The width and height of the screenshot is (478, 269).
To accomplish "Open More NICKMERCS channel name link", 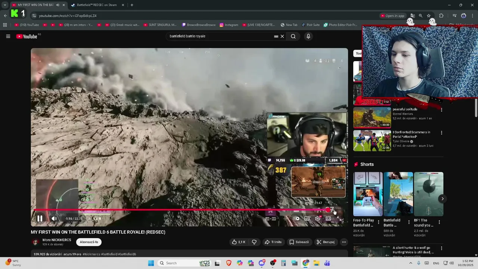I will tap(57, 240).
